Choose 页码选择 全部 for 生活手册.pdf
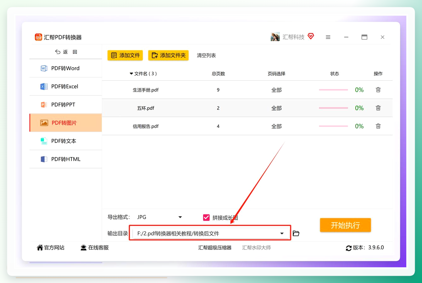 point(276,90)
